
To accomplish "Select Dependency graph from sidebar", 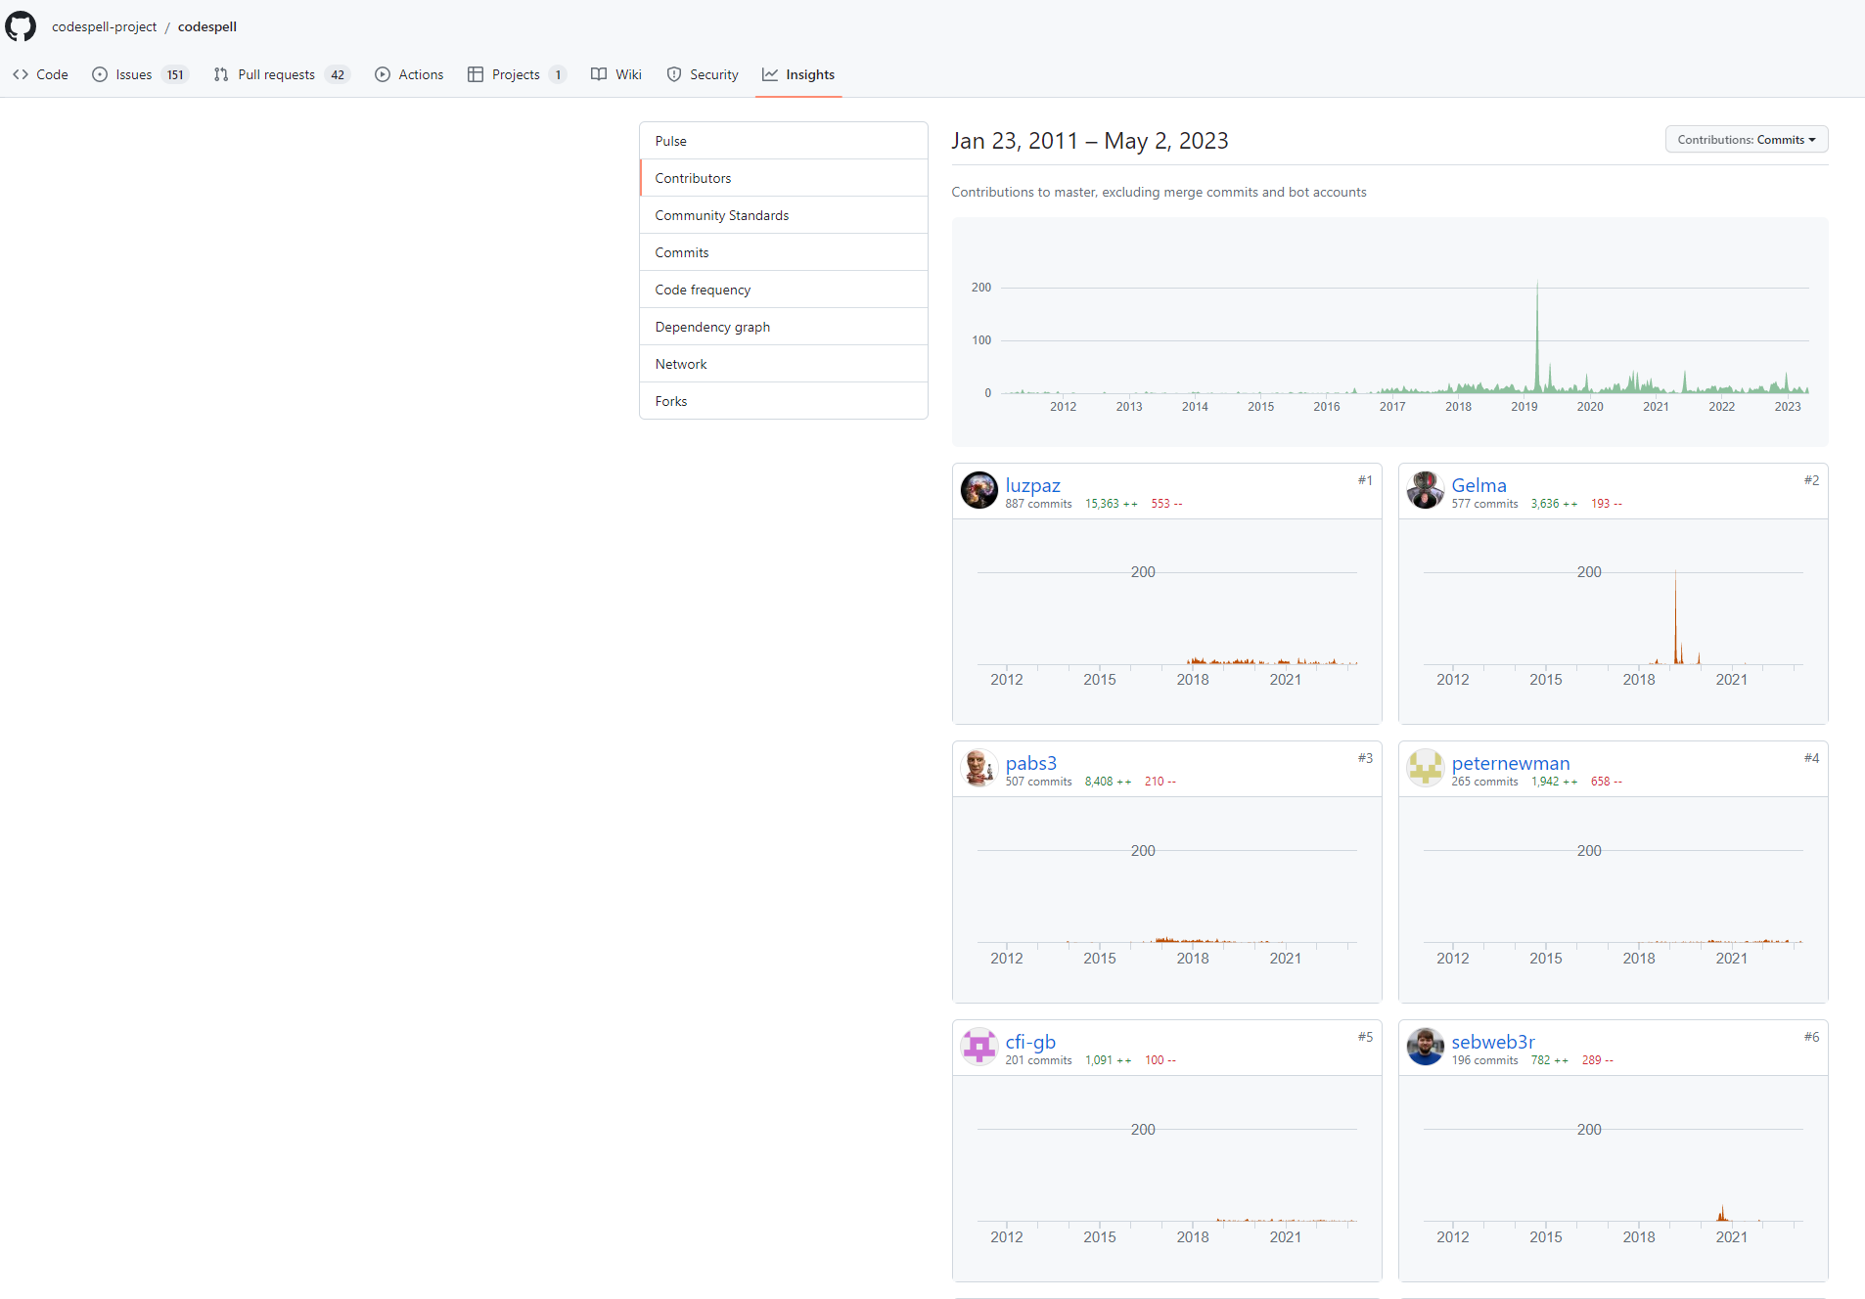I will 712,327.
